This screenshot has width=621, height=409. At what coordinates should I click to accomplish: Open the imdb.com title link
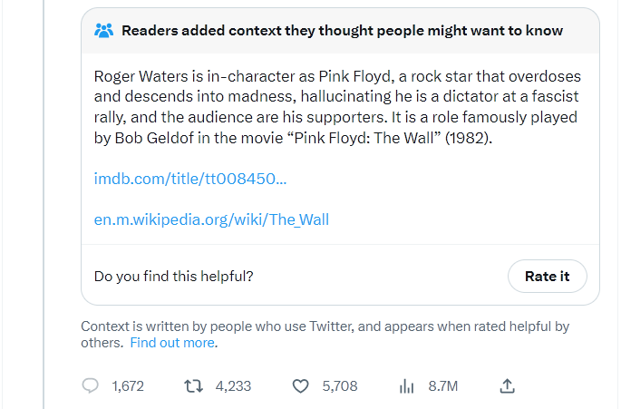190,179
